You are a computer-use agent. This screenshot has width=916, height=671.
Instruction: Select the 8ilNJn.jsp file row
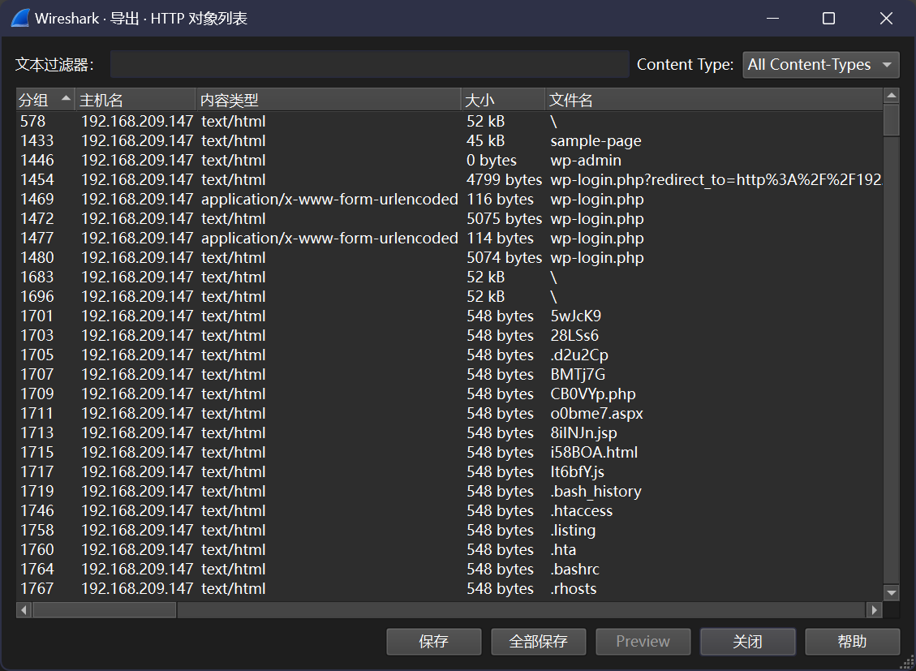pyautogui.click(x=449, y=432)
